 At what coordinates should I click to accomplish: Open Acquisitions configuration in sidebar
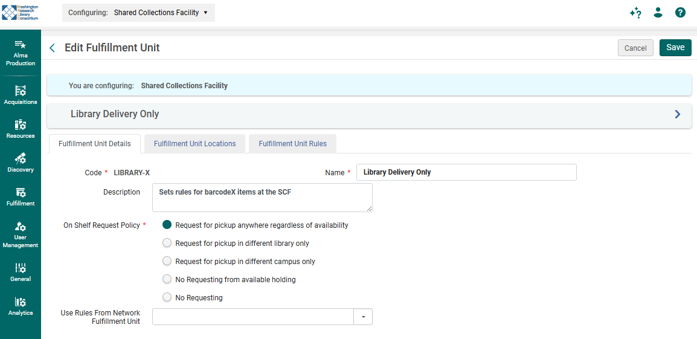click(21, 95)
